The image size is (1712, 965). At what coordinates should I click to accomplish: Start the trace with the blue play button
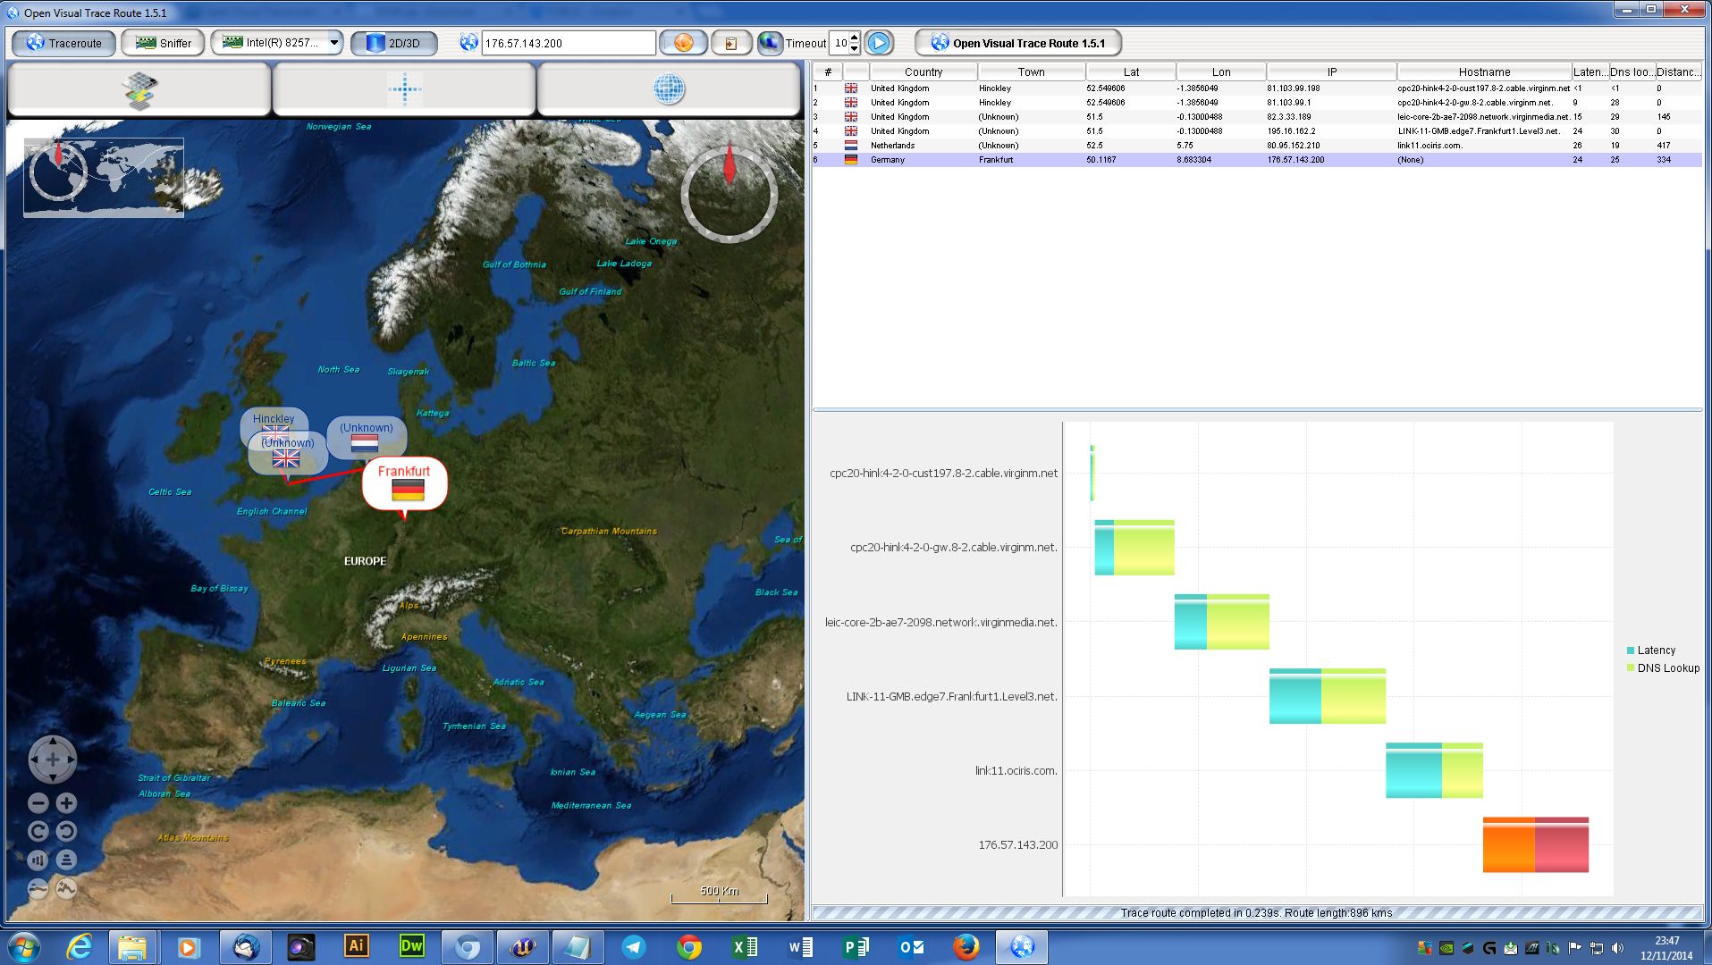point(879,43)
